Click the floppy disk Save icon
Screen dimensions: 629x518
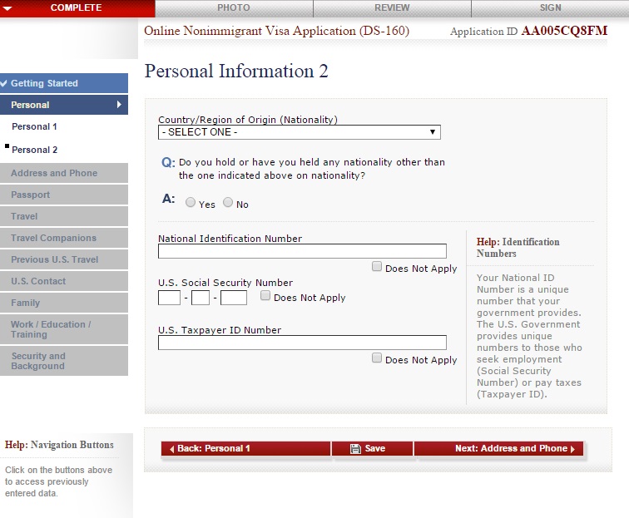tap(355, 449)
